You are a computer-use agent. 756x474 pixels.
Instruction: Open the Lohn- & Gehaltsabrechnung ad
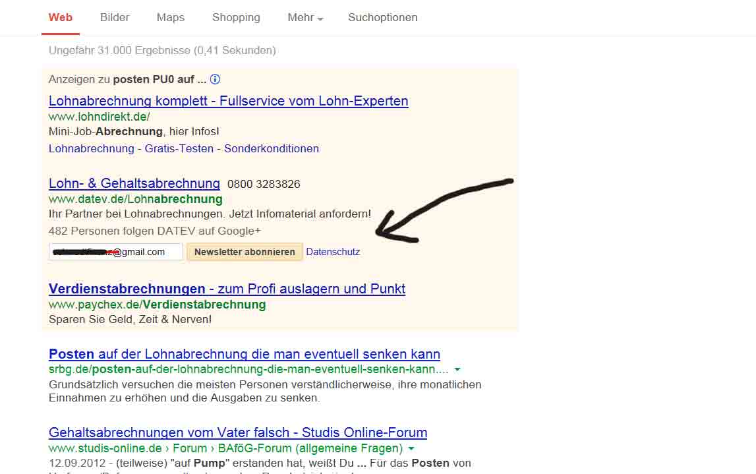134,183
